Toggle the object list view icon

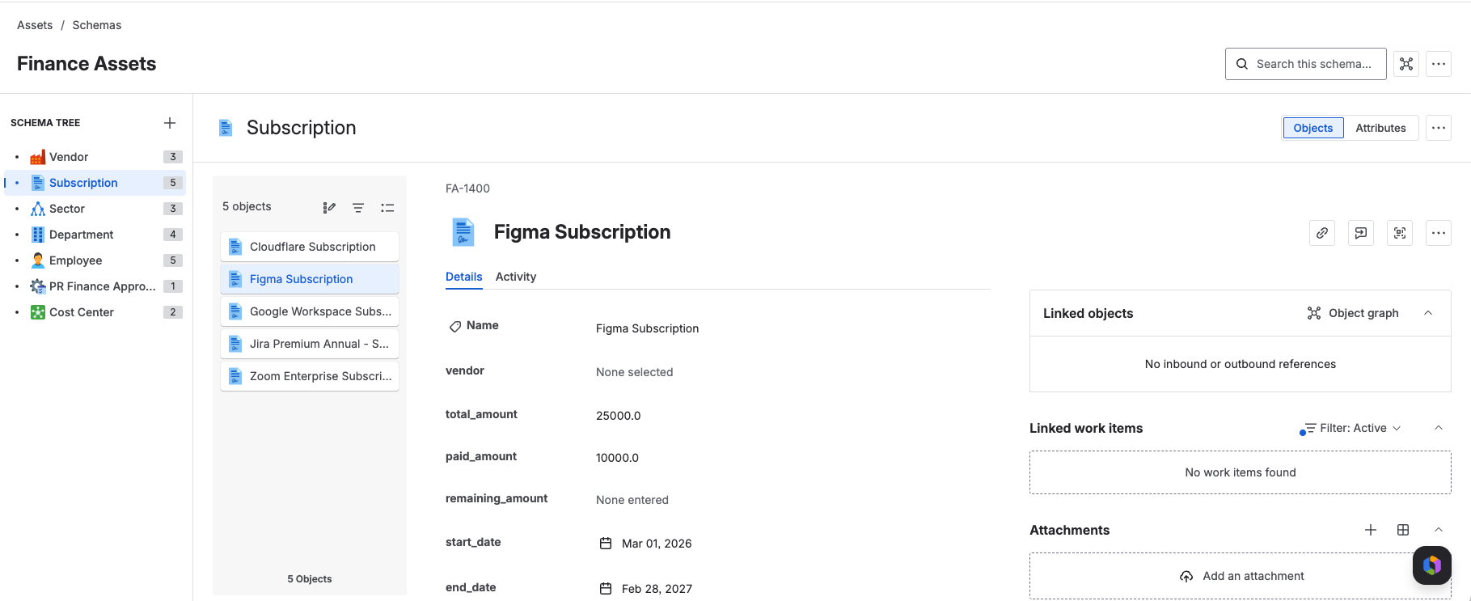[387, 208]
